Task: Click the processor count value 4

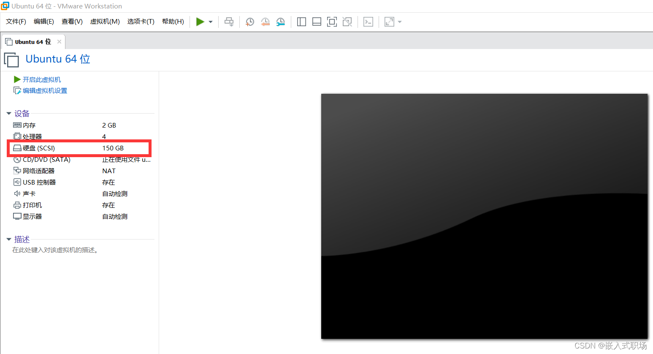Action: click(104, 136)
